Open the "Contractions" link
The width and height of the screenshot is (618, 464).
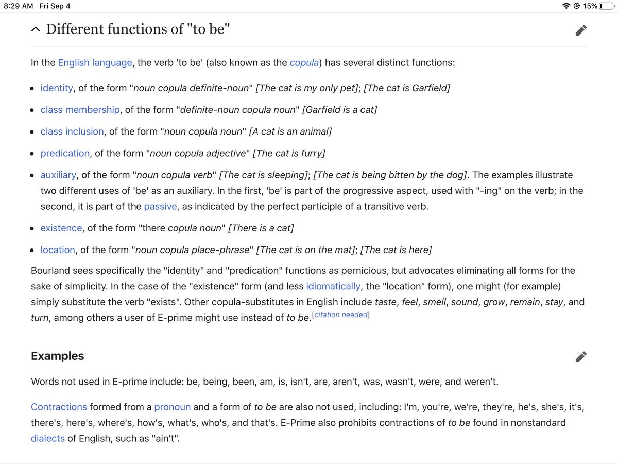point(59,407)
